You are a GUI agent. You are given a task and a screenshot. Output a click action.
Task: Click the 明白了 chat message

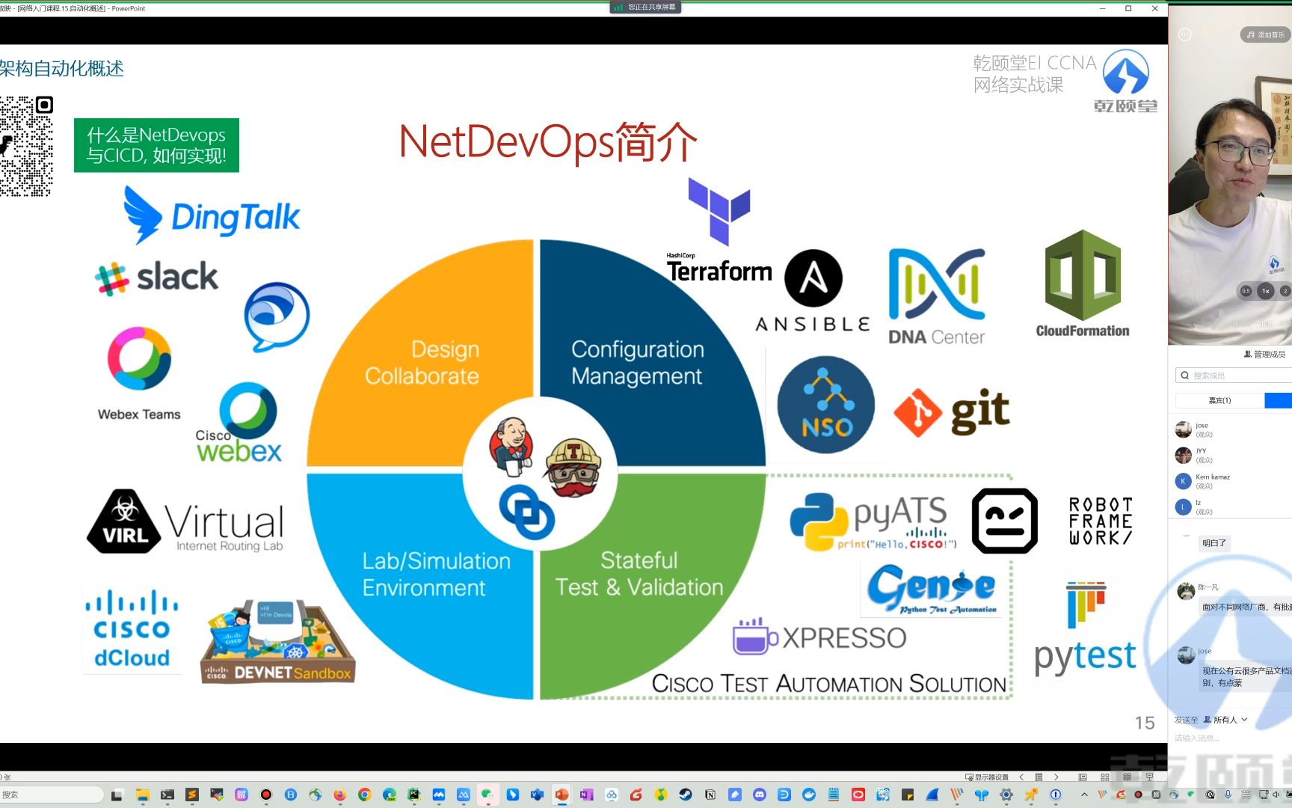[1214, 543]
